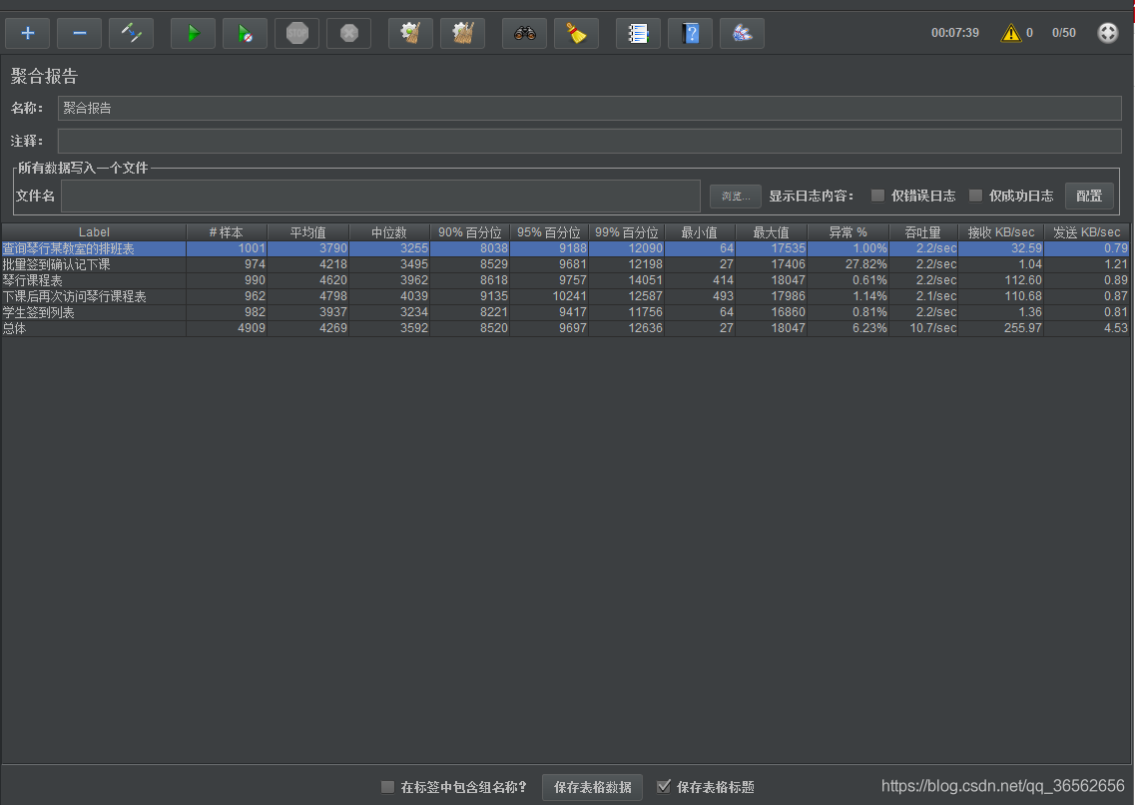Click the sample count cell 1001
This screenshot has width=1135, height=805.
coord(228,248)
